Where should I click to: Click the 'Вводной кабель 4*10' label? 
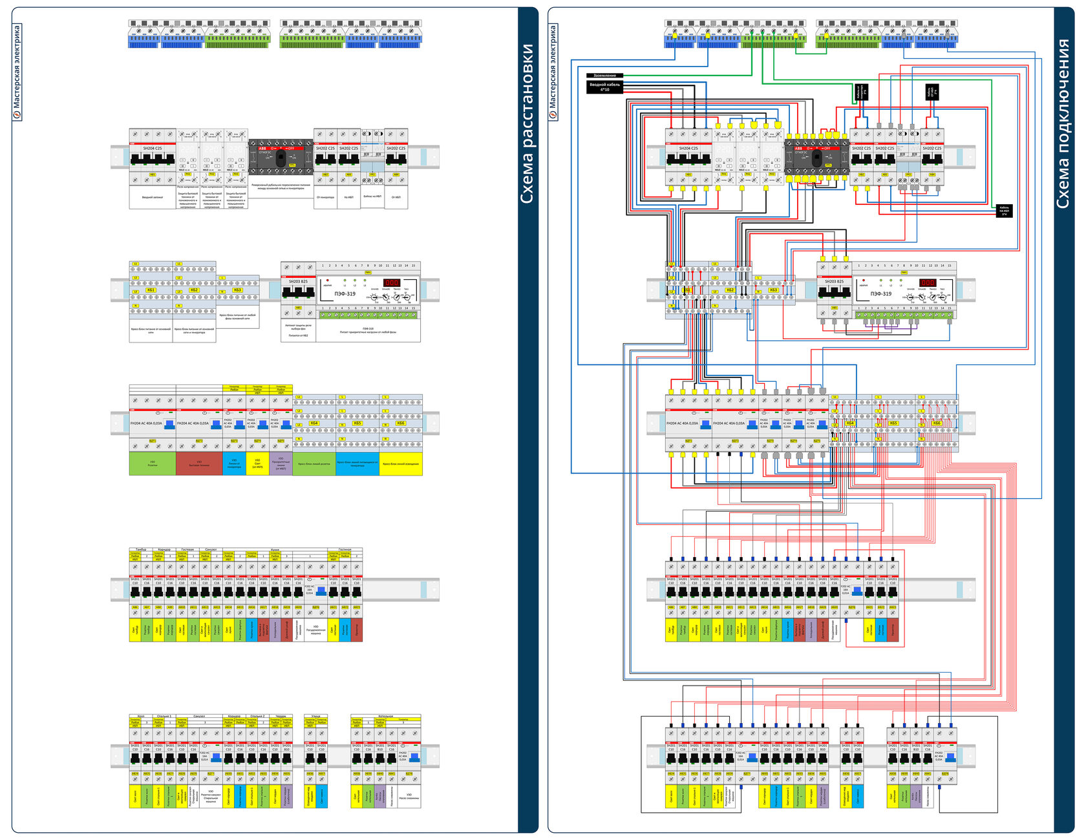tap(604, 87)
